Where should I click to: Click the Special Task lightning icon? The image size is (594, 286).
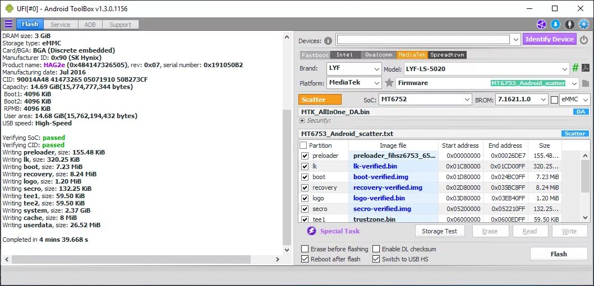coord(311,231)
